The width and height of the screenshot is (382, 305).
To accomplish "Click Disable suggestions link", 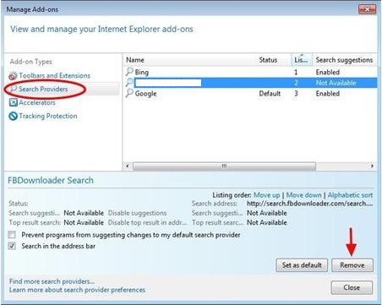I will (137, 213).
